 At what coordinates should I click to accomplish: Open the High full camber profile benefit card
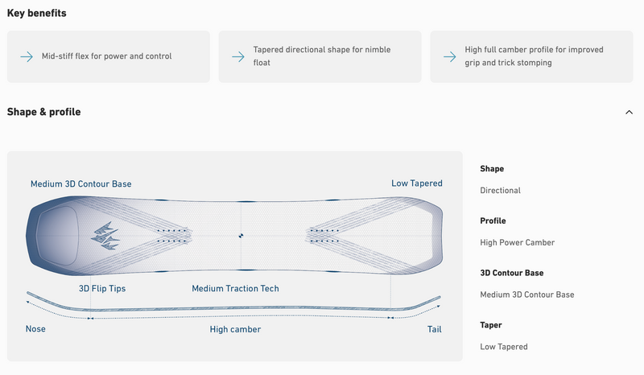tap(531, 56)
